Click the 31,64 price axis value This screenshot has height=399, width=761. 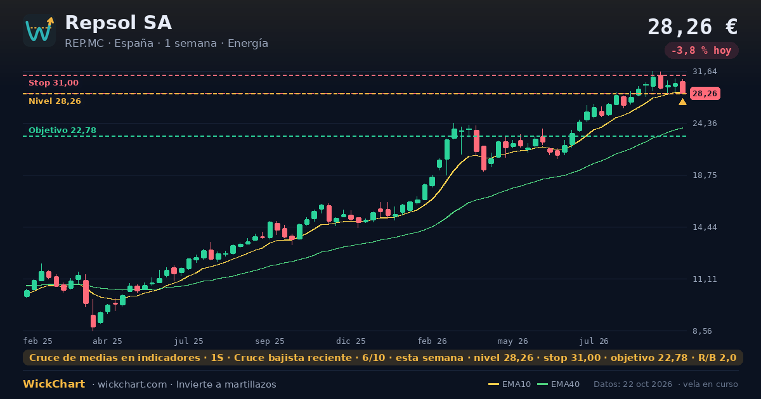coord(705,72)
